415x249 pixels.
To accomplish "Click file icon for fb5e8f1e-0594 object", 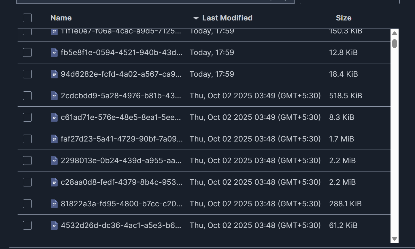I will click(54, 52).
